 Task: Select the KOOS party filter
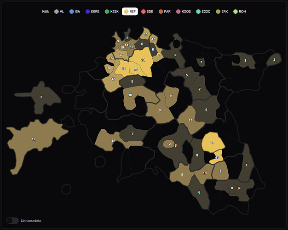(184, 11)
